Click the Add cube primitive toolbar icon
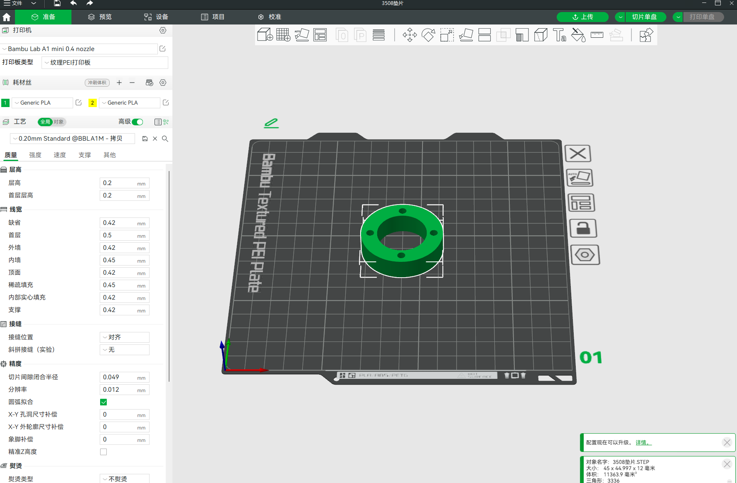 coord(265,35)
